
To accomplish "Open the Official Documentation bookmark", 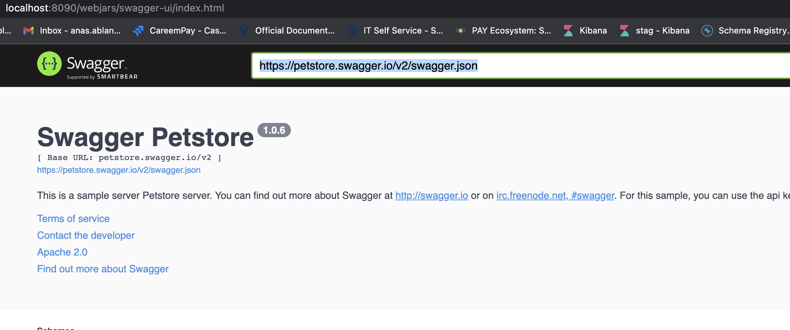I will [295, 30].
